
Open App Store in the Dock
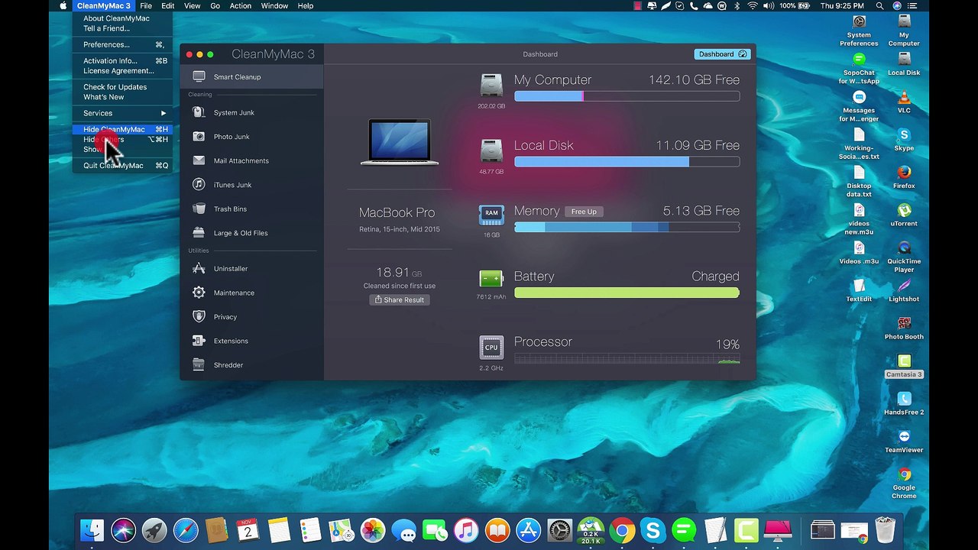[529, 529]
